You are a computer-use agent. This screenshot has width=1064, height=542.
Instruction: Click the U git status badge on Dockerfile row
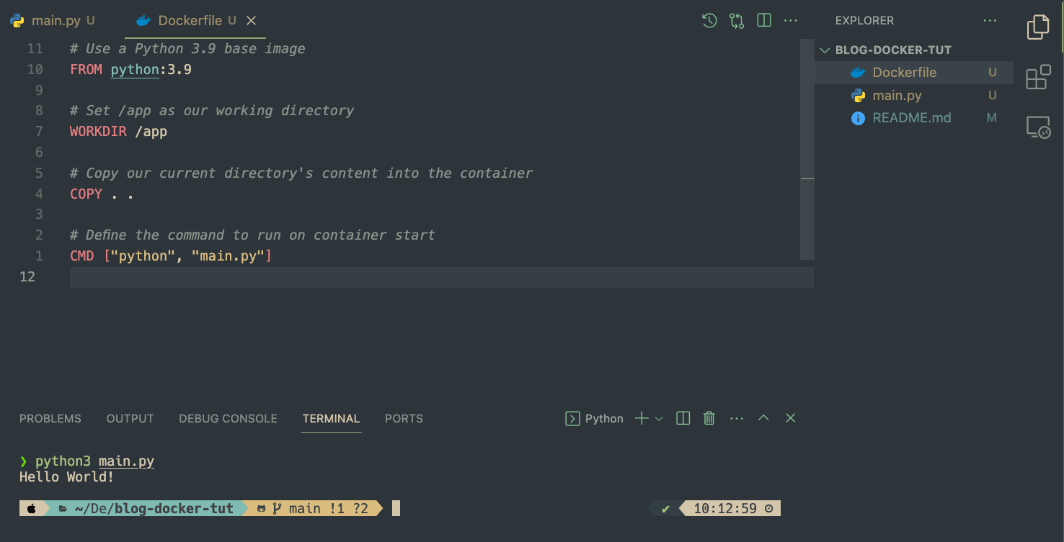click(x=993, y=73)
